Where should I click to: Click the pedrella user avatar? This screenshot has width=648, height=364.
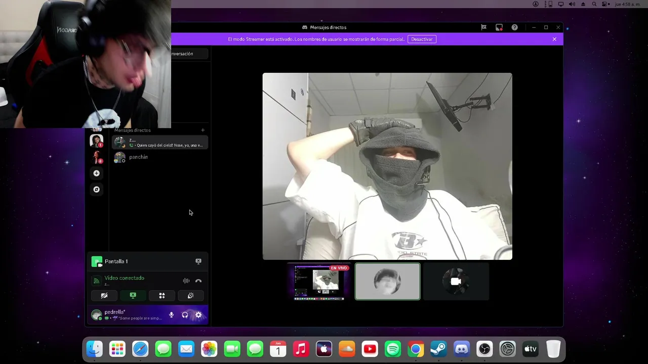point(96,315)
